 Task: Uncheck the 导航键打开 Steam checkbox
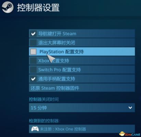tap(33, 34)
